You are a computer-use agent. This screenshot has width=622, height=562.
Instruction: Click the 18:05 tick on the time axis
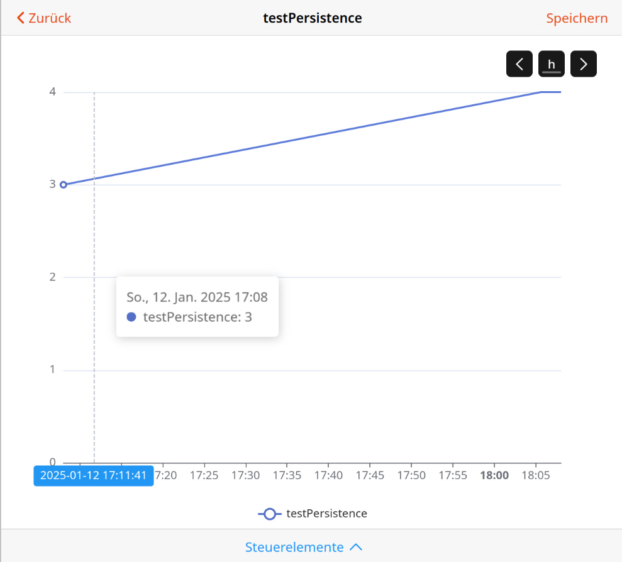tap(535, 475)
